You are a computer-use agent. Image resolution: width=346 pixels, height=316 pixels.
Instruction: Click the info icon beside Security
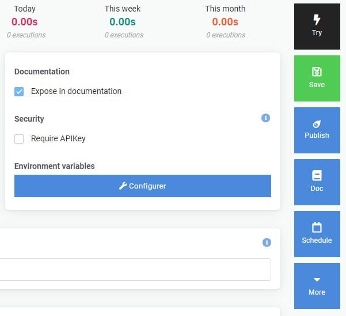pos(265,118)
